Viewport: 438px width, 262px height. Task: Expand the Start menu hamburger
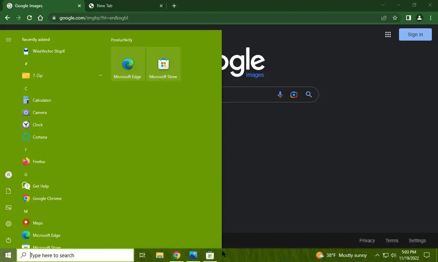(x=9, y=40)
